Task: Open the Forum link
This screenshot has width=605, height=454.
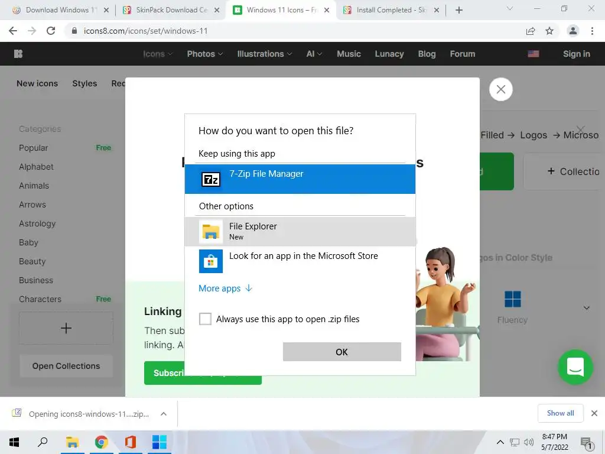Action: [x=462, y=54]
